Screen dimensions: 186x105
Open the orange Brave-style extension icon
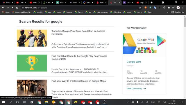(146, 8)
